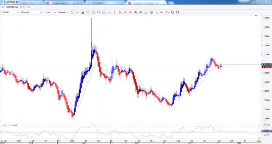This screenshot has width=272, height=144.
Task: Open the Demande price side dropdown
Action: (x=63, y=12)
